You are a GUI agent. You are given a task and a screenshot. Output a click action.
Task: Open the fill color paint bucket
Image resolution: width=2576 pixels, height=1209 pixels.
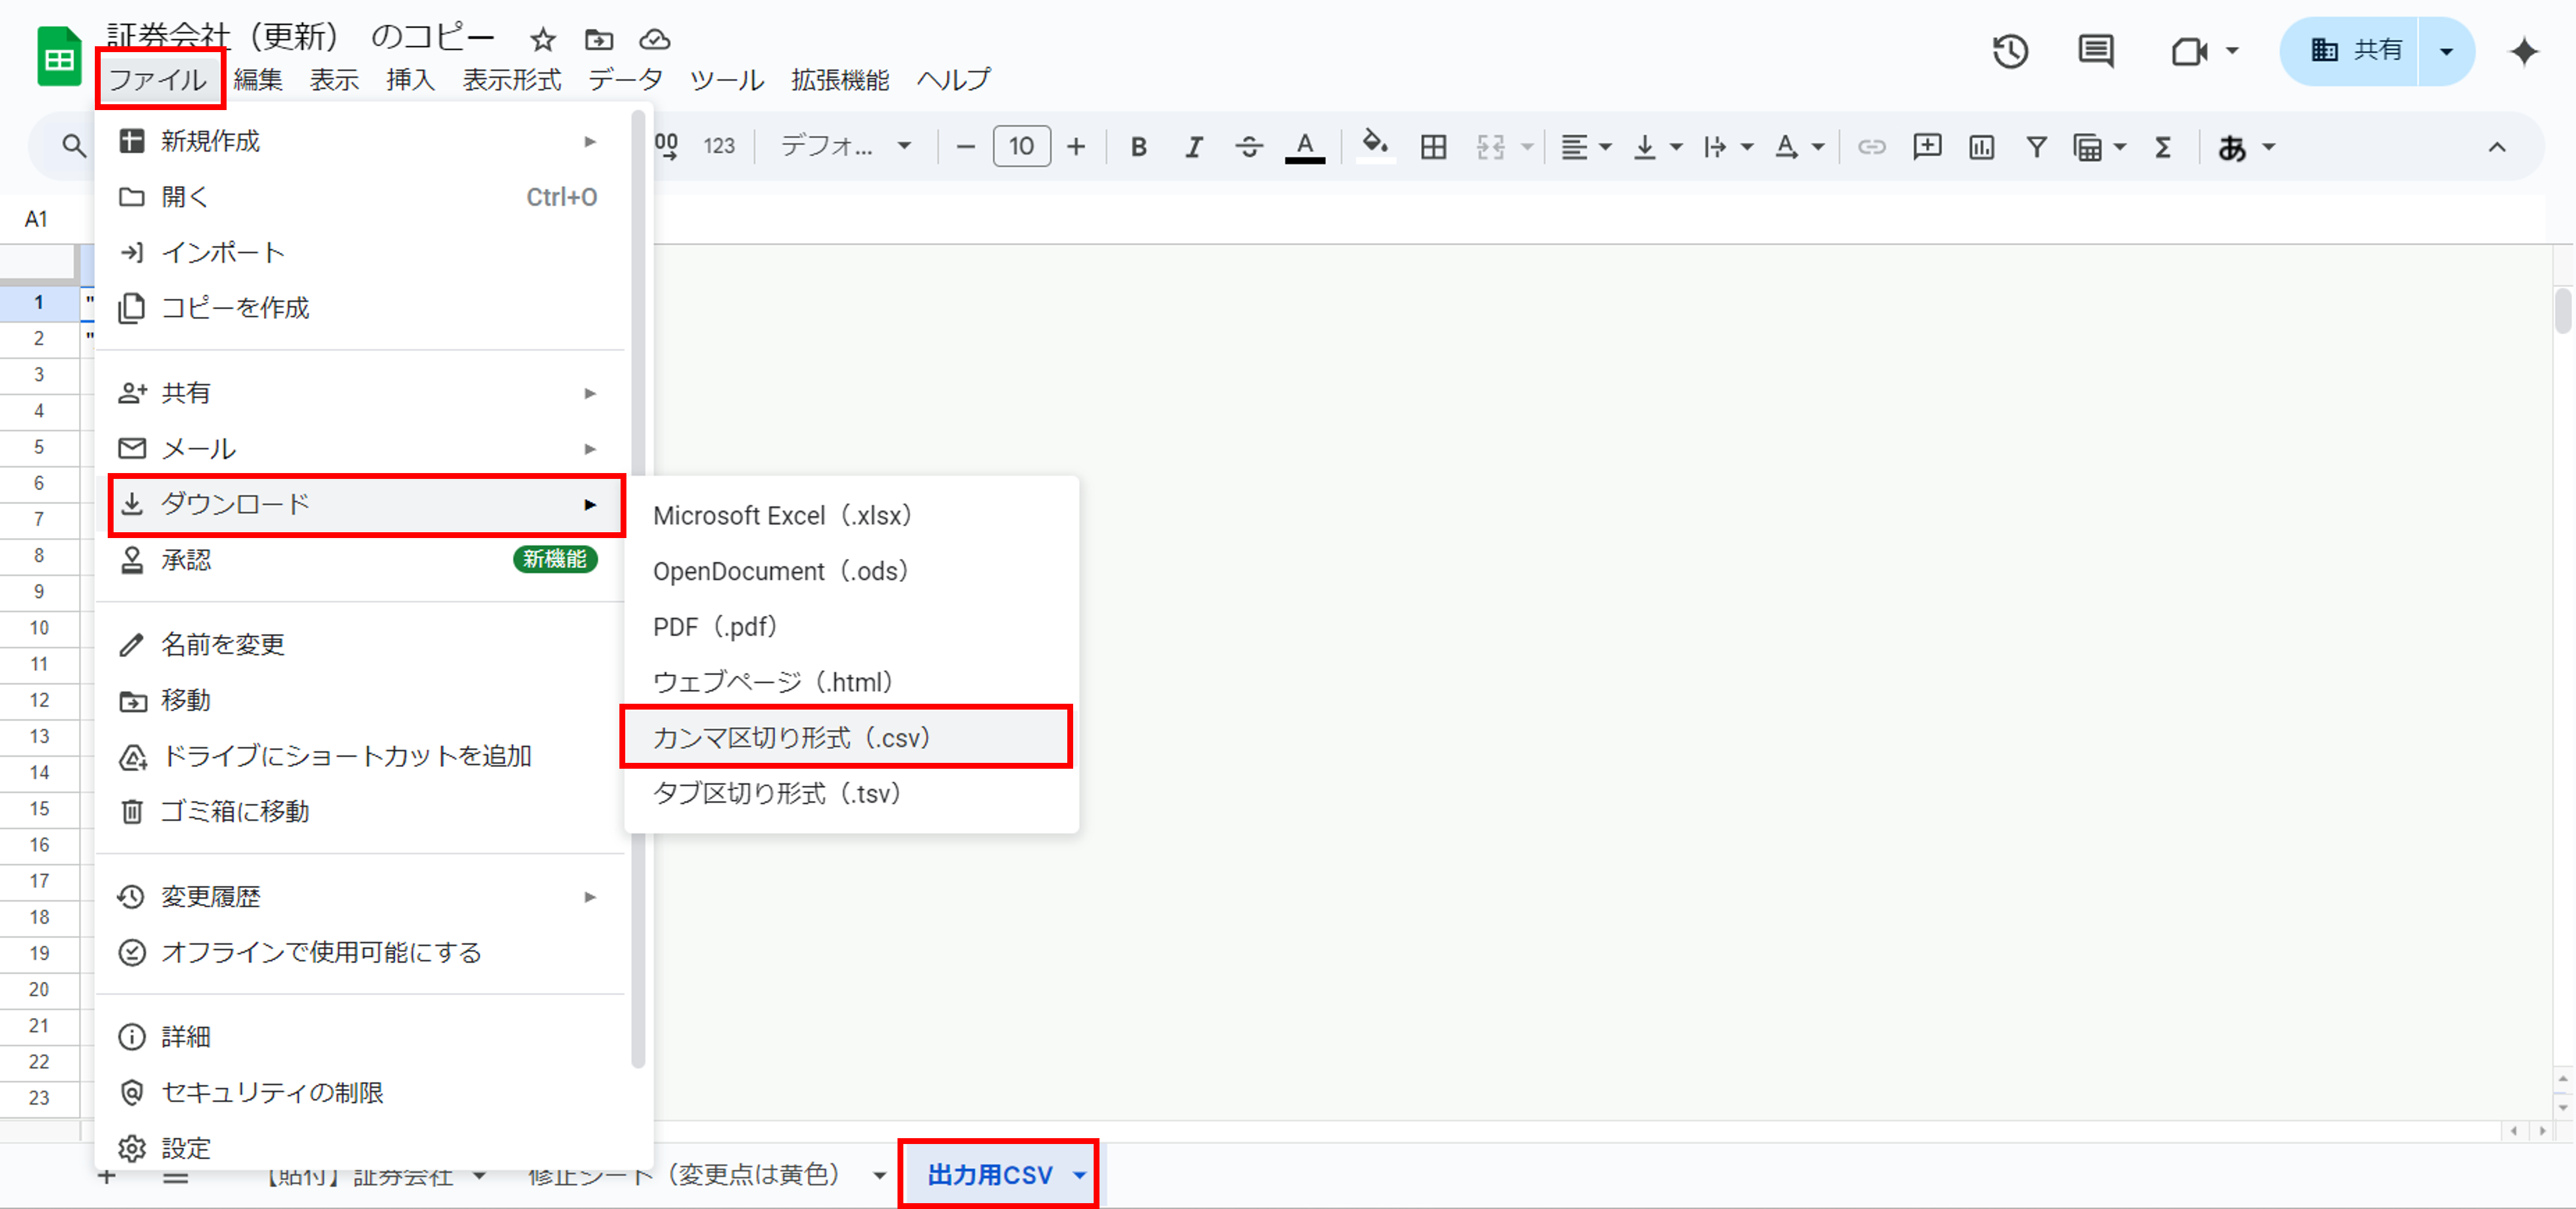1375,146
